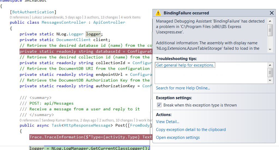Click View Detail action
Image resolution: width=279 pixels, height=150 pixels.
click(167, 122)
